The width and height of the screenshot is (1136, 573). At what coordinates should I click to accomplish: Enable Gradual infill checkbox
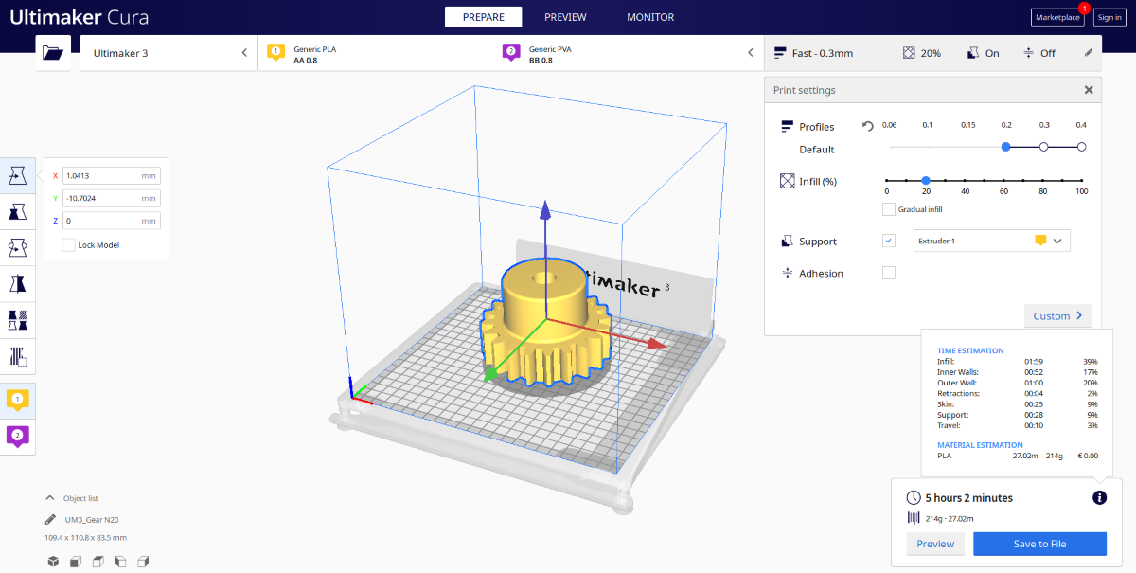pyautogui.click(x=888, y=209)
